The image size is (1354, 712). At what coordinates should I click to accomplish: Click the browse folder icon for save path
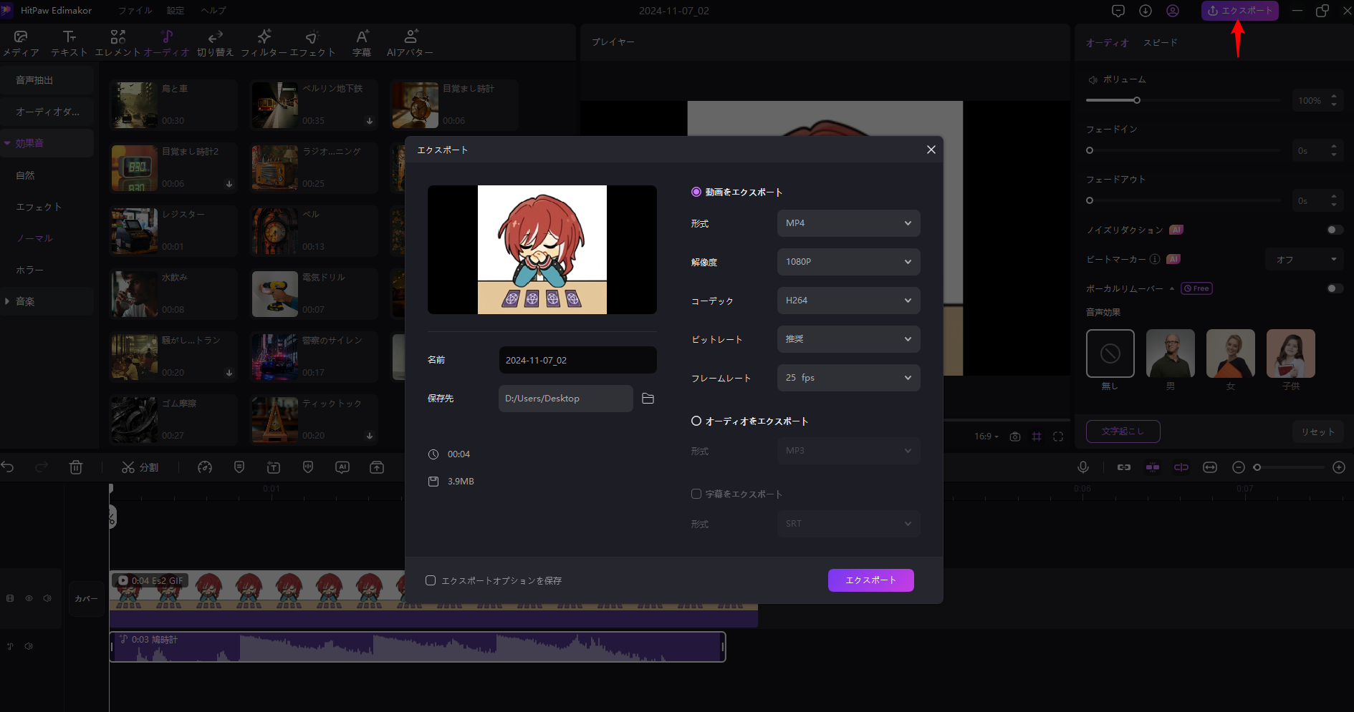(x=648, y=399)
